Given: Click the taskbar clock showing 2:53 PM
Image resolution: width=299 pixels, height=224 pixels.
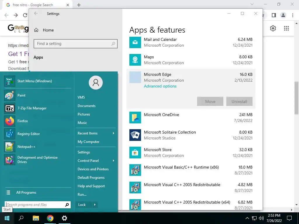Looking at the screenshot, I should [x=274, y=218].
